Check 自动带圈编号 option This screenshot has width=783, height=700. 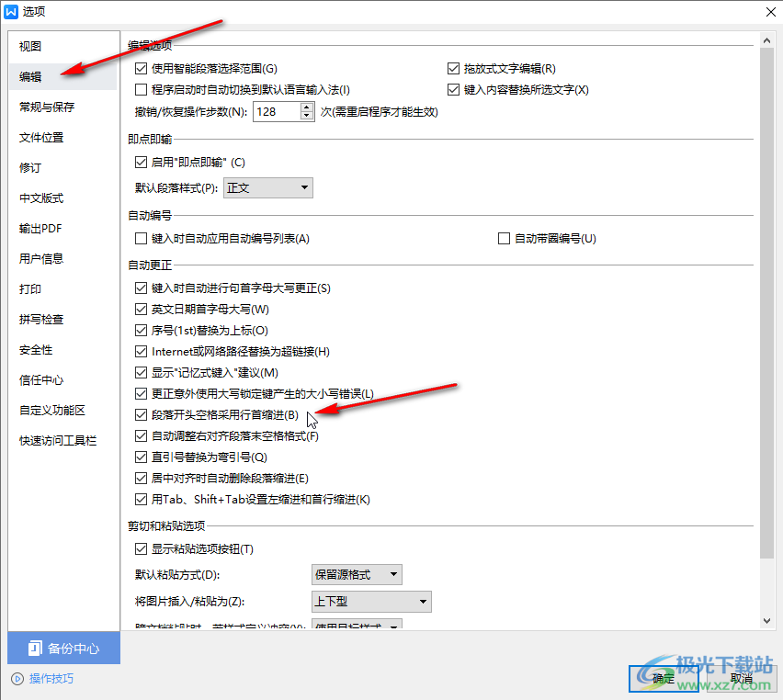point(504,239)
